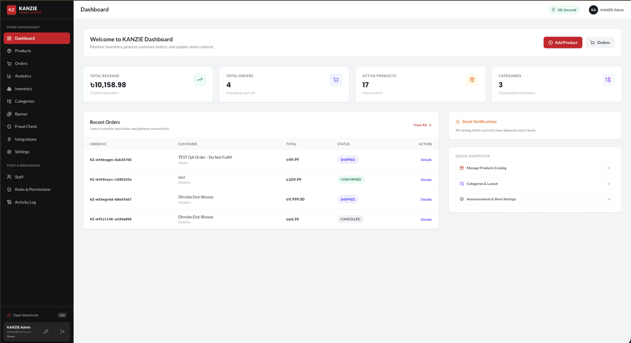Image resolution: width=631 pixels, height=343 pixels.
Task: Click the Activity Log icon in sidebar
Action: (x=9, y=202)
